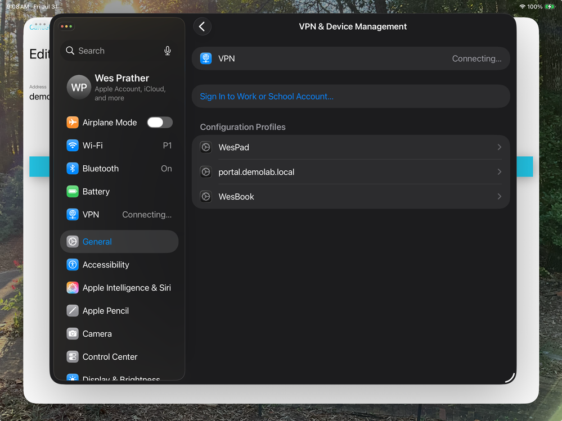Tap the Configuration Profiles heading

242,127
